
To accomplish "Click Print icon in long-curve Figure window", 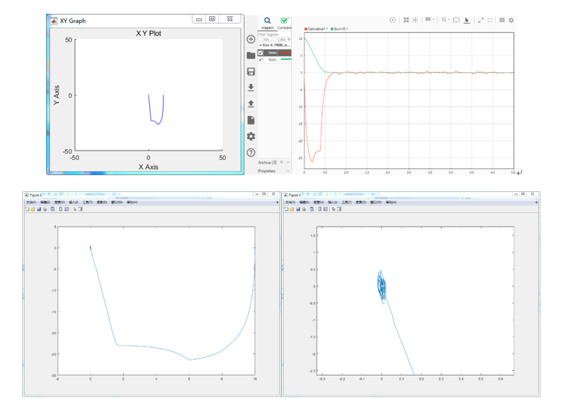I will click(x=45, y=209).
